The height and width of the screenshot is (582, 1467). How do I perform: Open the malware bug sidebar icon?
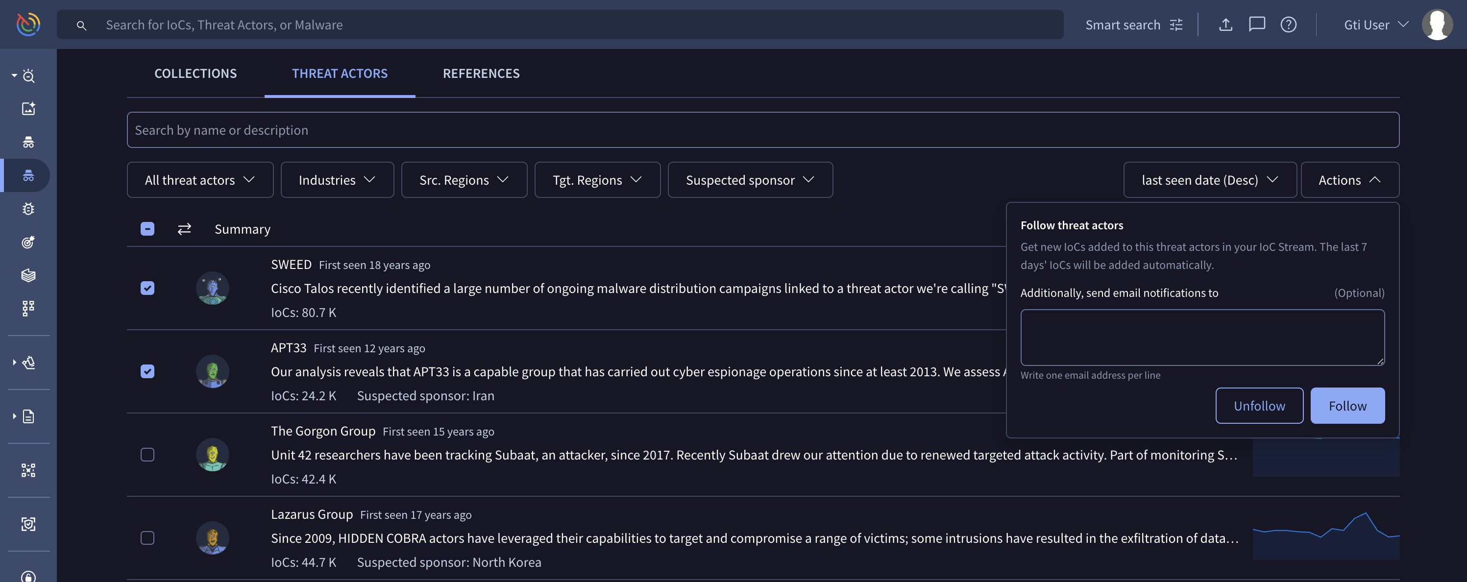[28, 208]
